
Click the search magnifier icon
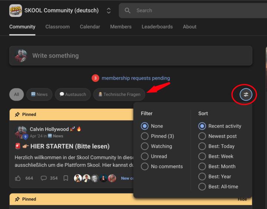(128, 11)
